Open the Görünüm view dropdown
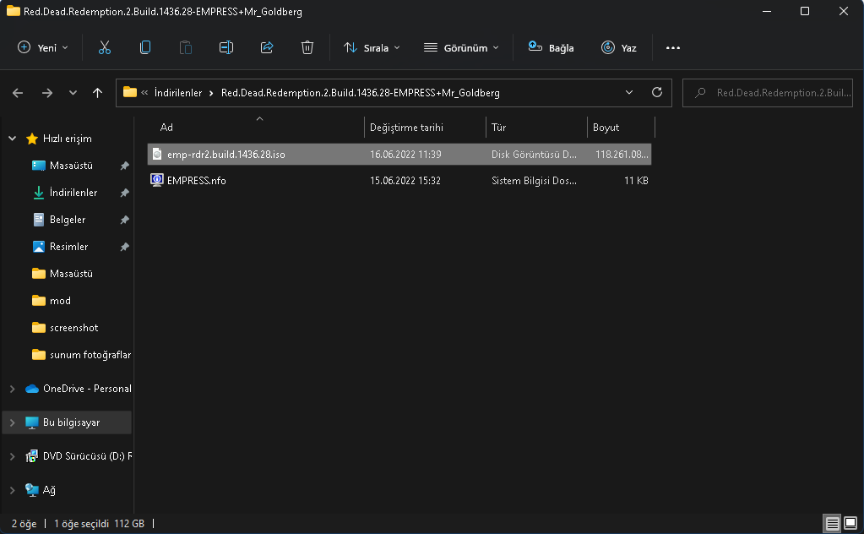This screenshot has width=864, height=534. tap(461, 48)
